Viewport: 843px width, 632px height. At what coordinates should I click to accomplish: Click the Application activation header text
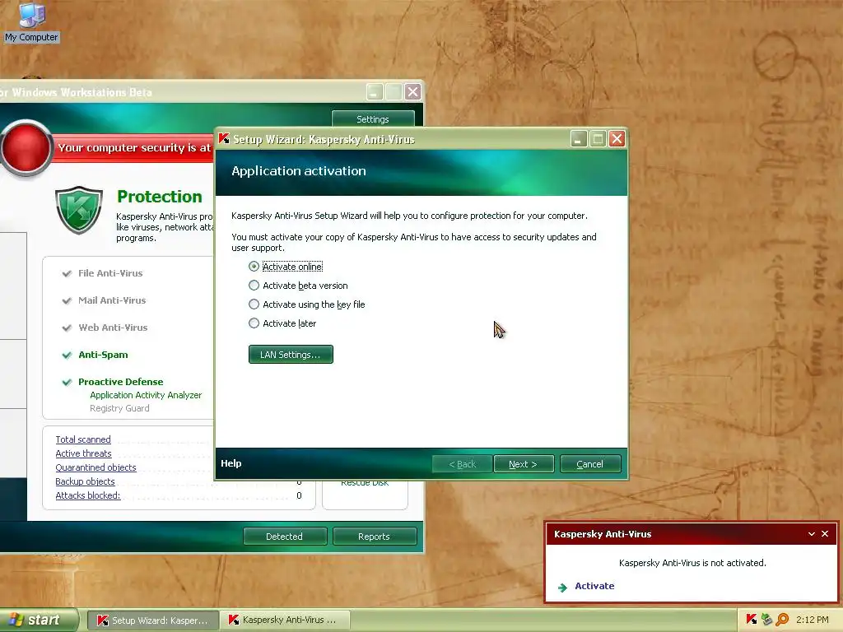(x=299, y=171)
